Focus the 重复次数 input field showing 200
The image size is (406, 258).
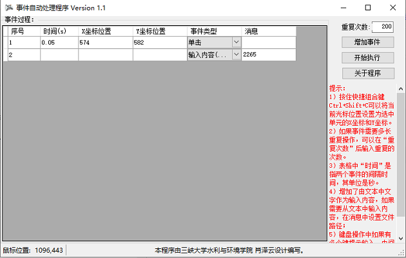point(383,26)
